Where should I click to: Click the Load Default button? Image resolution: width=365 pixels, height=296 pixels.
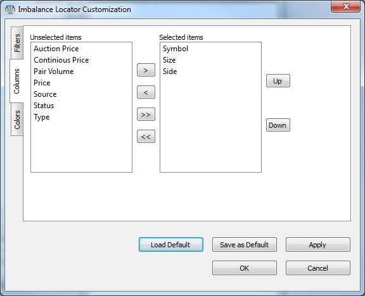point(171,244)
